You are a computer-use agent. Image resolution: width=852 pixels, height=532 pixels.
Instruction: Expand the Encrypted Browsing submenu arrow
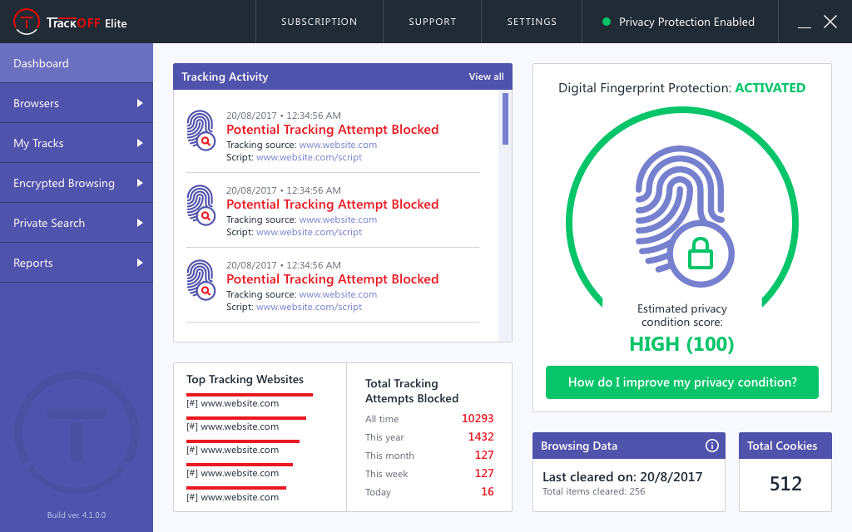[140, 183]
